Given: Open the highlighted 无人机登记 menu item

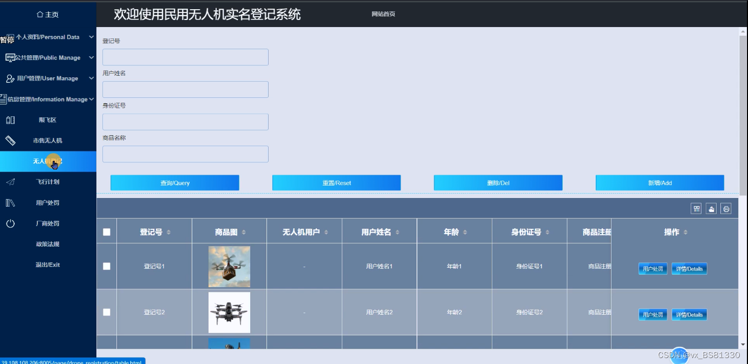Looking at the screenshot, I should (48, 161).
